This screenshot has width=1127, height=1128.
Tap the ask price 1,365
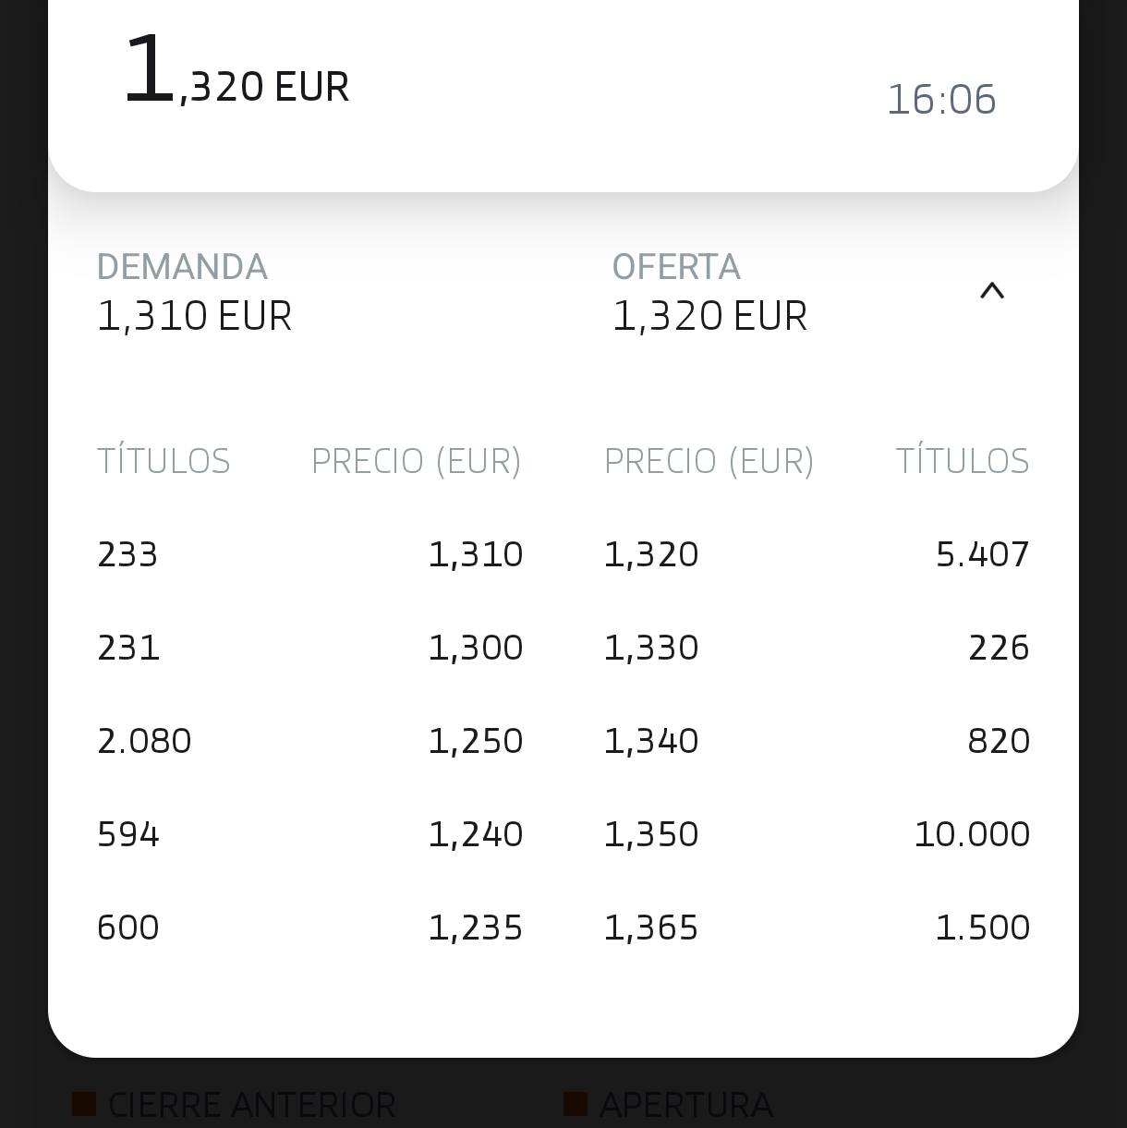[x=651, y=928]
